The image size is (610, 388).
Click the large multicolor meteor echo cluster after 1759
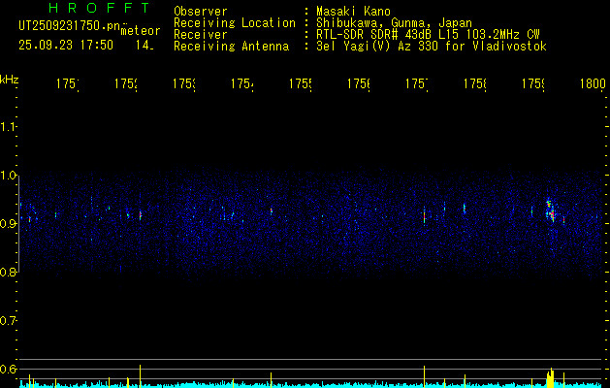(x=551, y=210)
